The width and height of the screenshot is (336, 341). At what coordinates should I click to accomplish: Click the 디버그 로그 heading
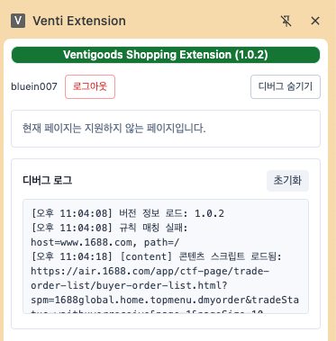point(48,181)
